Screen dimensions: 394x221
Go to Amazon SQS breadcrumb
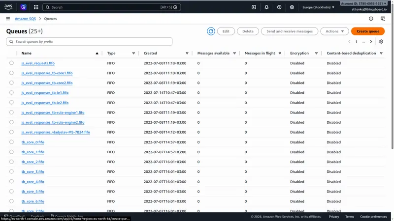(25, 19)
